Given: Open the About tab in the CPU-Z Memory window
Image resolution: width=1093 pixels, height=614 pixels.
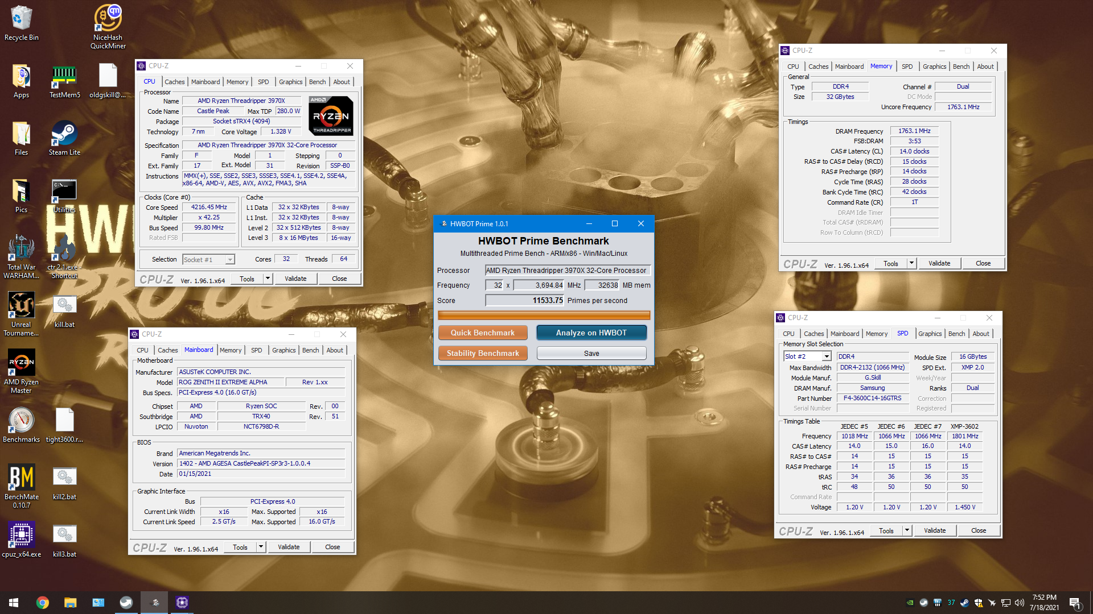Looking at the screenshot, I should tap(985, 67).
